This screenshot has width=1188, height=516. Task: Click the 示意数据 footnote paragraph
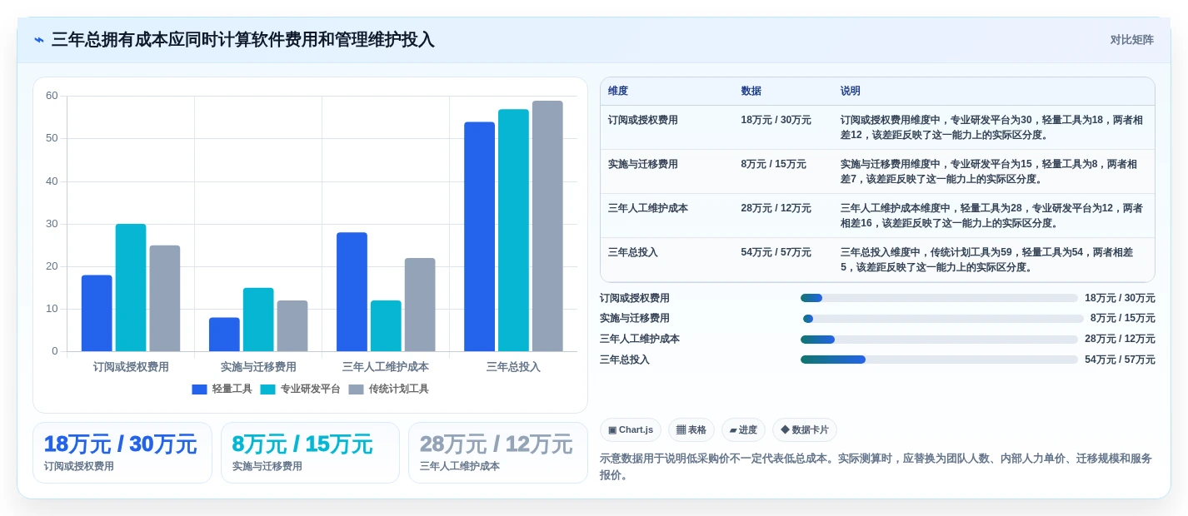pyautogui.click(x=876, y=467)
